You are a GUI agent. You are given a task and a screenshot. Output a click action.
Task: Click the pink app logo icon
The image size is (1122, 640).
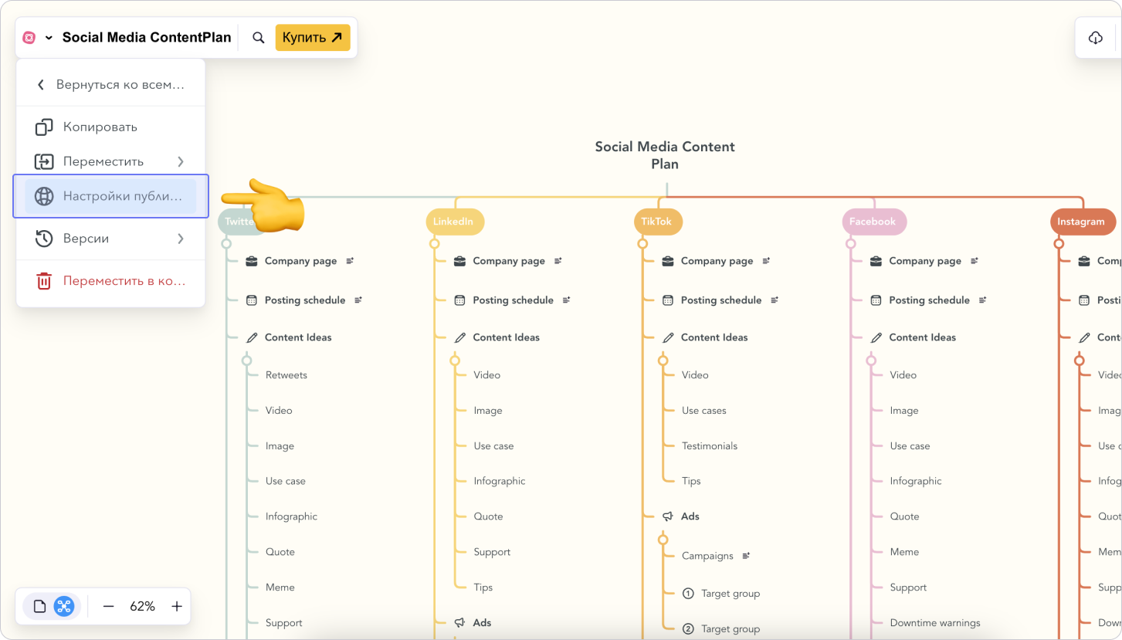29,38
